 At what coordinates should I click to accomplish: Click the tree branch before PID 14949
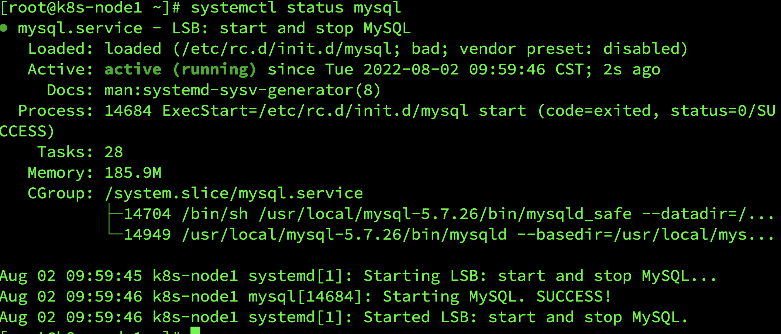click(x=115, y=234)
